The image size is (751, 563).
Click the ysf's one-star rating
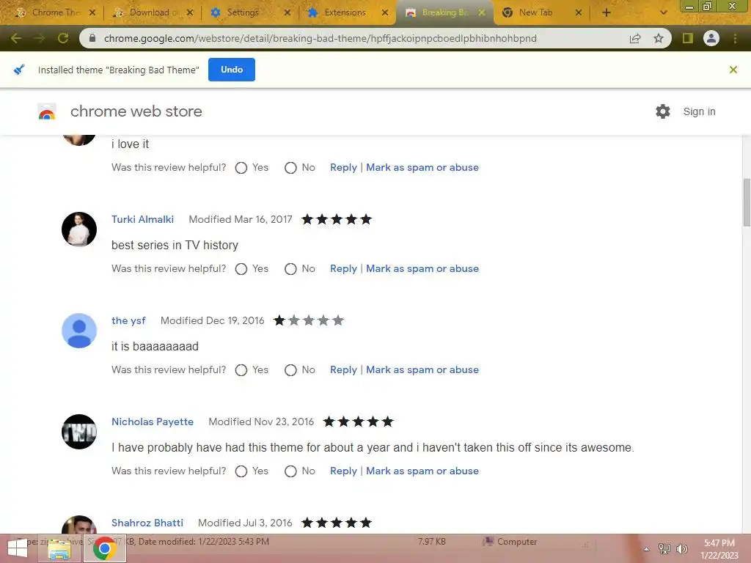[309, 321]
